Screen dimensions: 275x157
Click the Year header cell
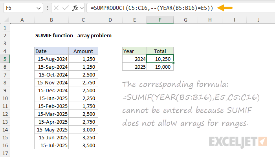[x=134, y=51]
